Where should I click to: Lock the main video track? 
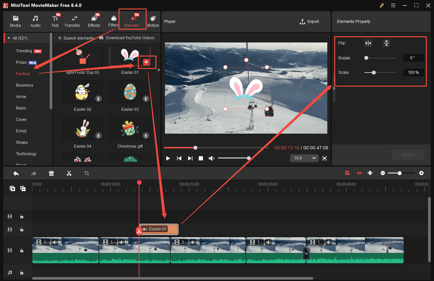click(x=22, y=250)
